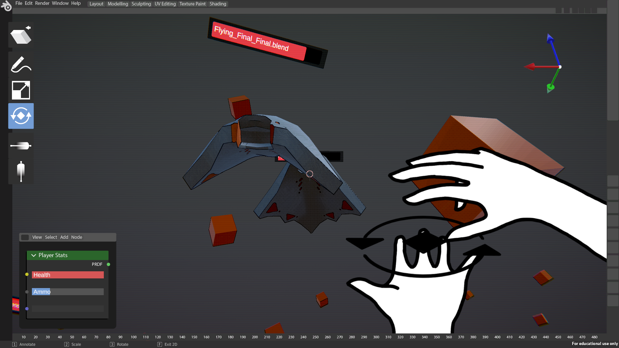
Task: Click timeline frame marker 480
Action: point(594,337)
